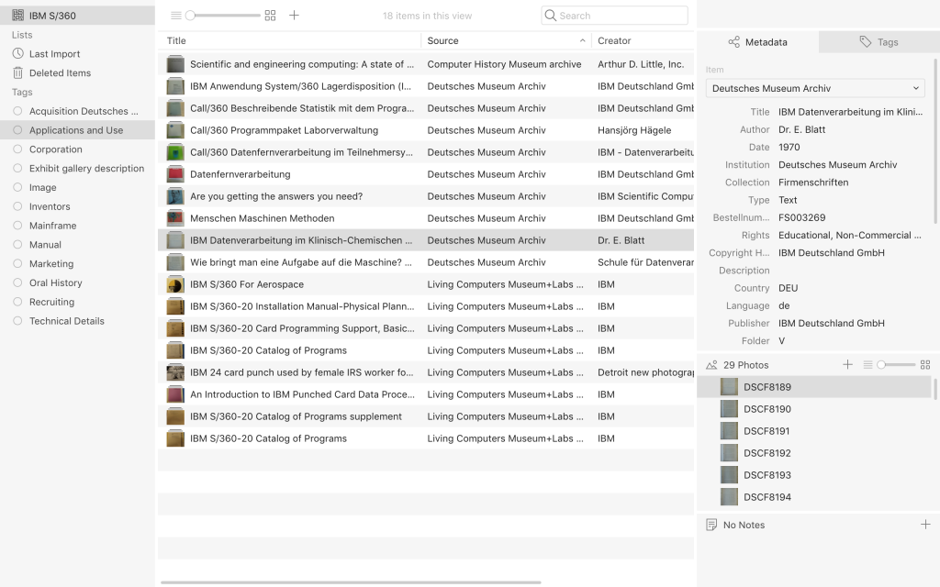The height and width of the screenshot is (587, 940).
Task: Select the Mainframe tag circle
Action: click(17, 226)
